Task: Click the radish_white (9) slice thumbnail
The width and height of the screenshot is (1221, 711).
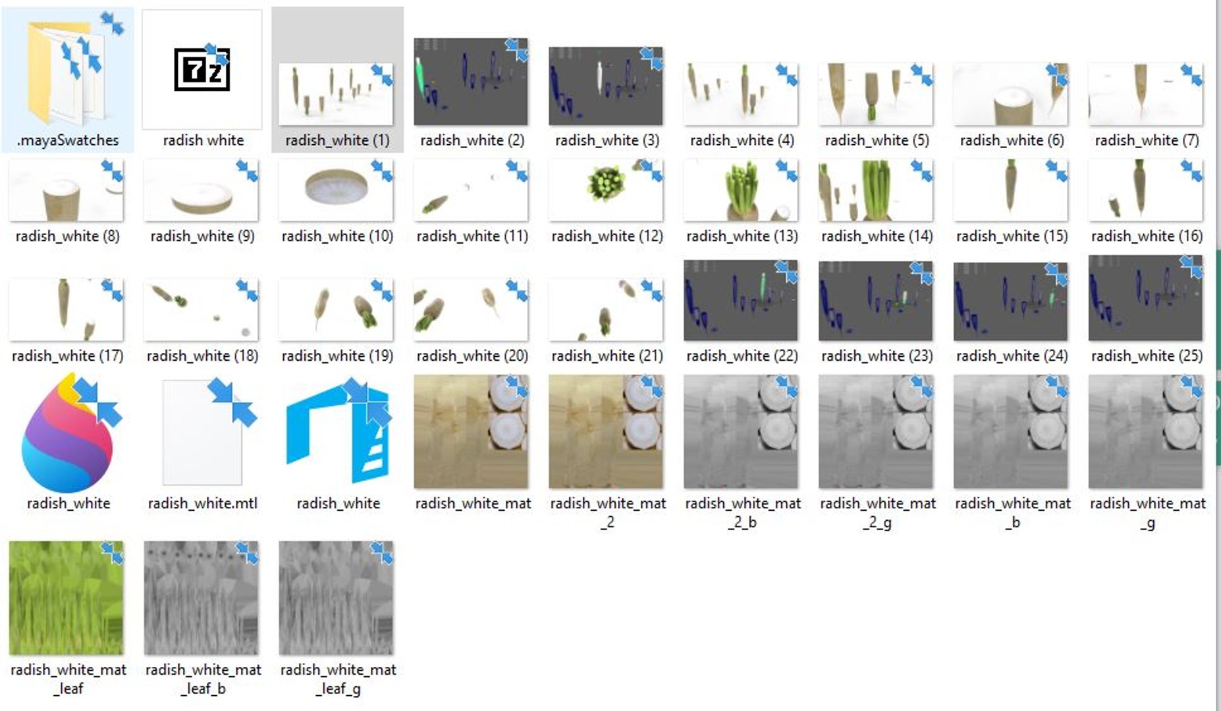Action: [201, 190]
